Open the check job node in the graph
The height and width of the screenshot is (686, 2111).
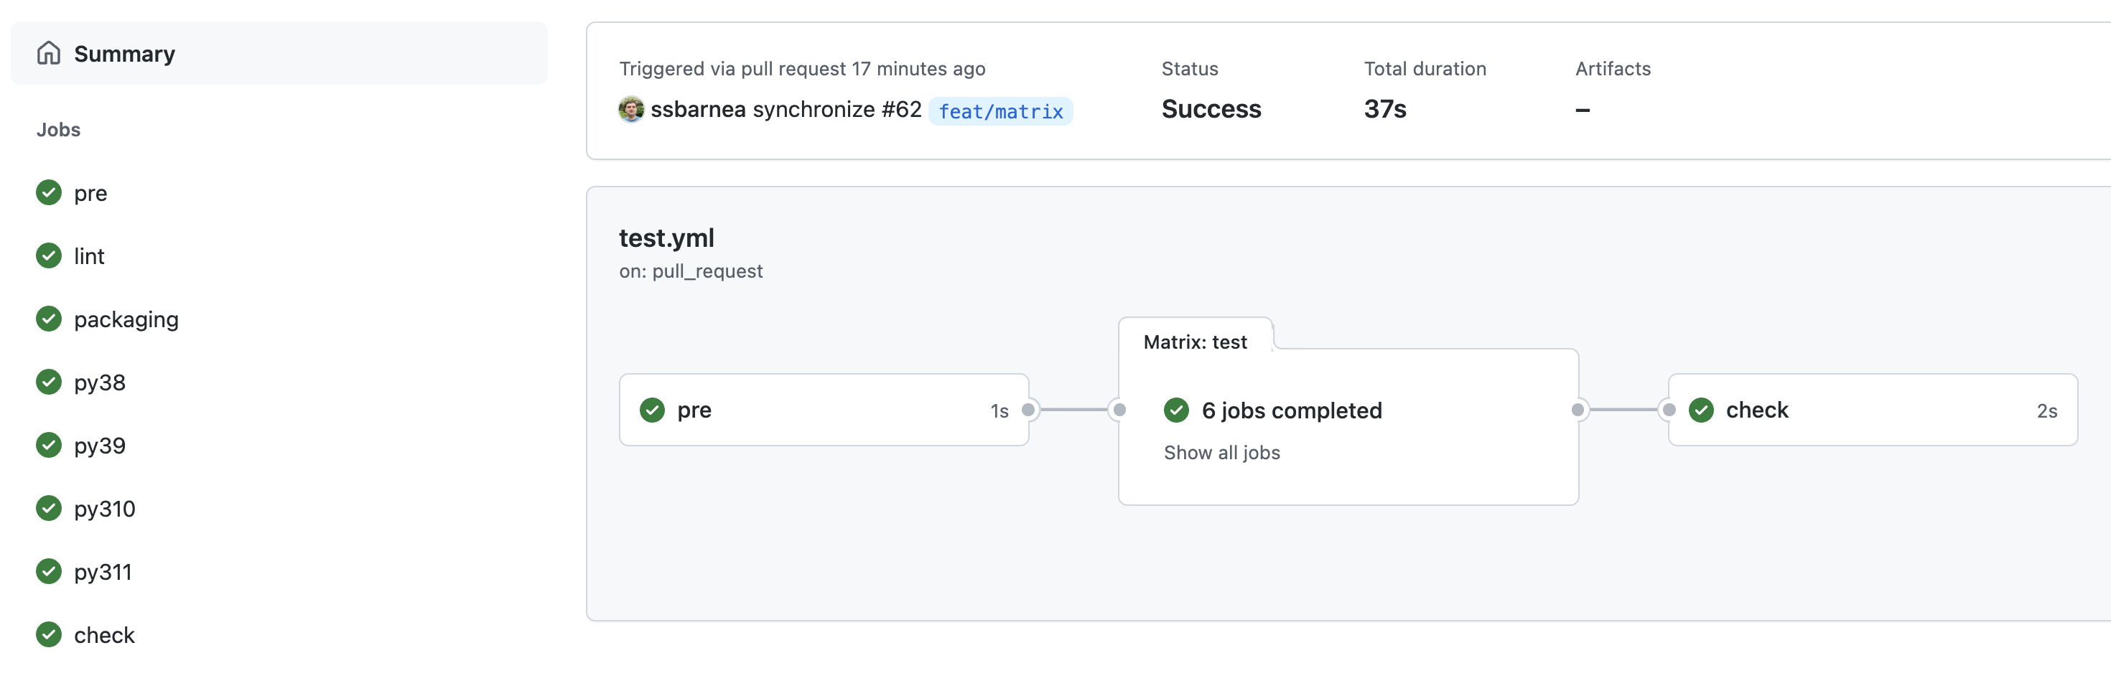pyautogui.click(x=1873, y=410)
